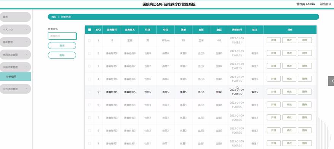334x149 pixels.
Task: Open 详情 for patient 王猛 row
Action: coord(273,40)
